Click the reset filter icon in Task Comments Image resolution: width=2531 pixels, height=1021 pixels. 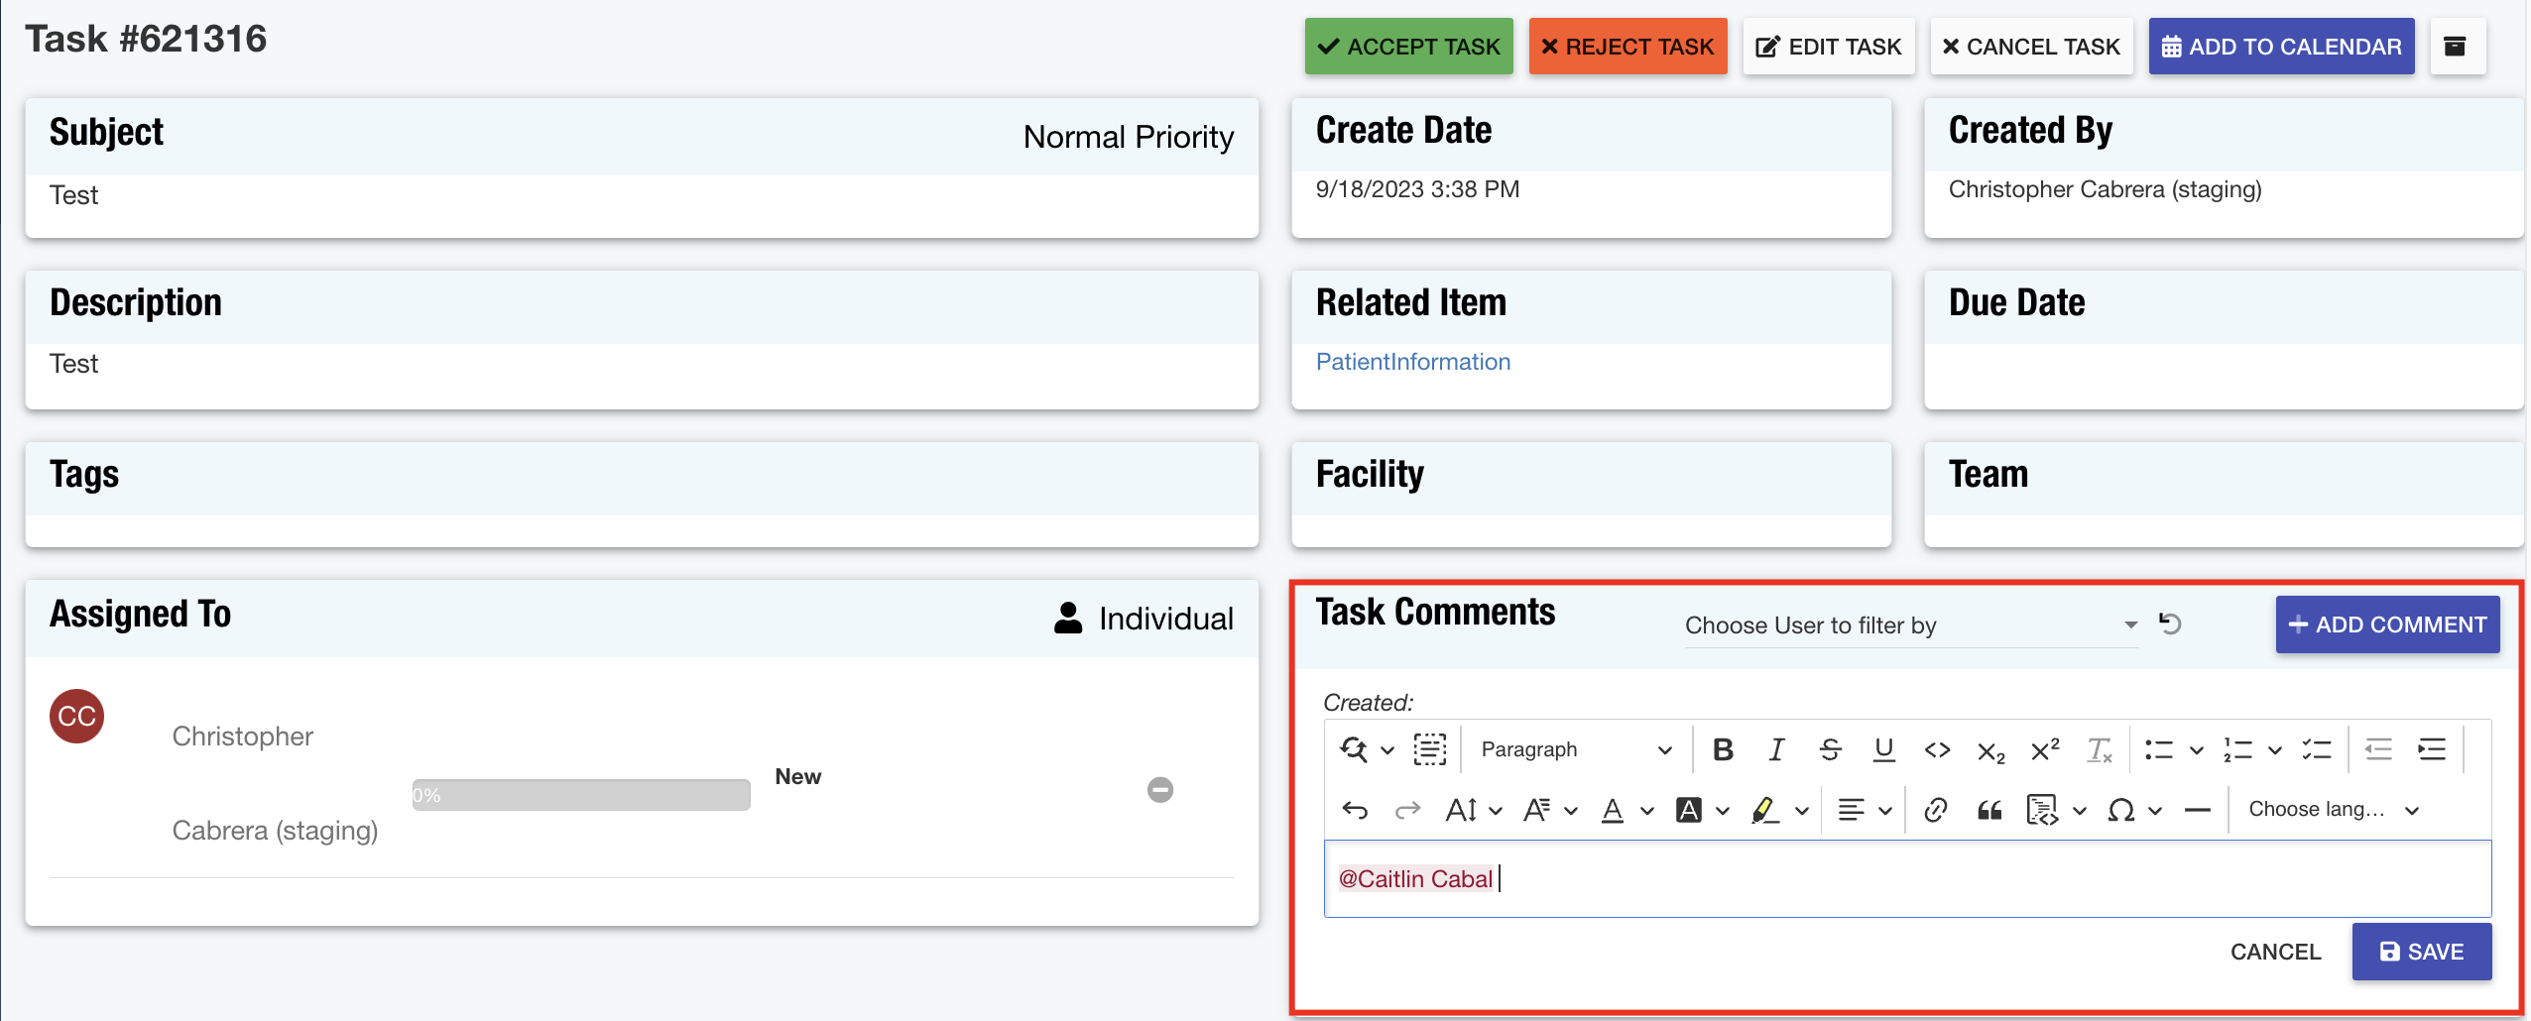pyautogui.click(x=2170, y=624)
